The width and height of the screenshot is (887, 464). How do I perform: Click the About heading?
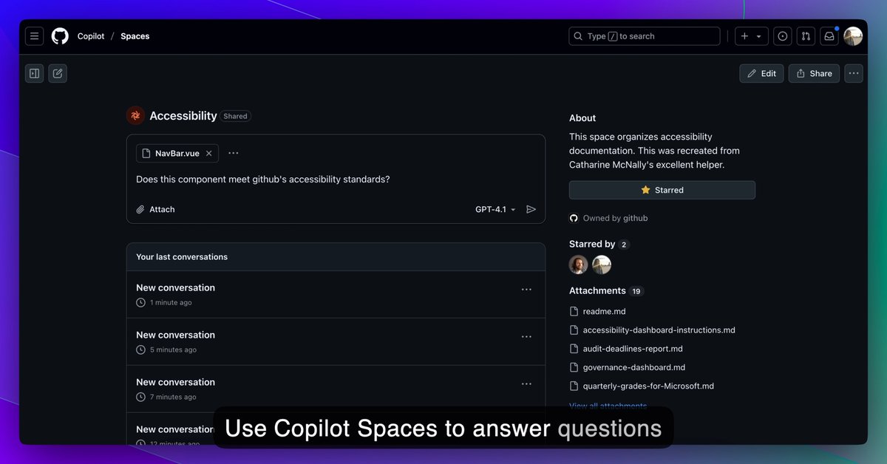click(x=582, y=118)
